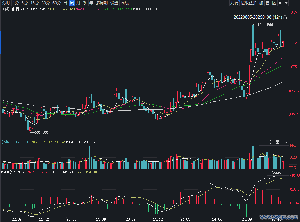300x222 pixels.
Task: Select the 60分 minute period
Action: coord(56,3)
